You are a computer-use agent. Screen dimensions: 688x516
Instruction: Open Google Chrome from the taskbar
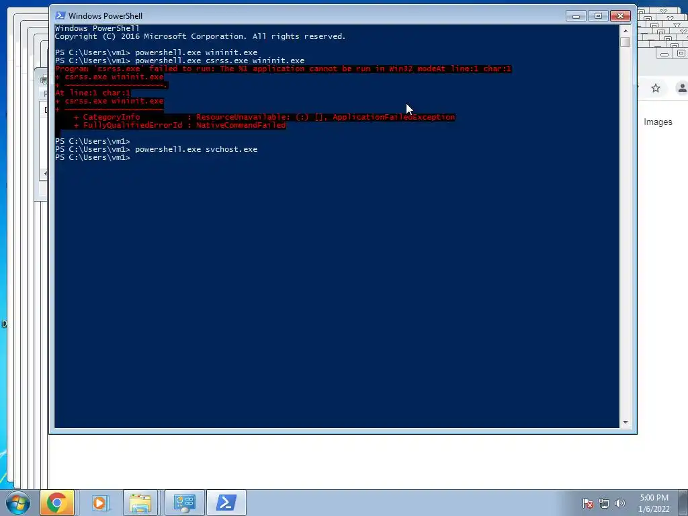(57, 503)
